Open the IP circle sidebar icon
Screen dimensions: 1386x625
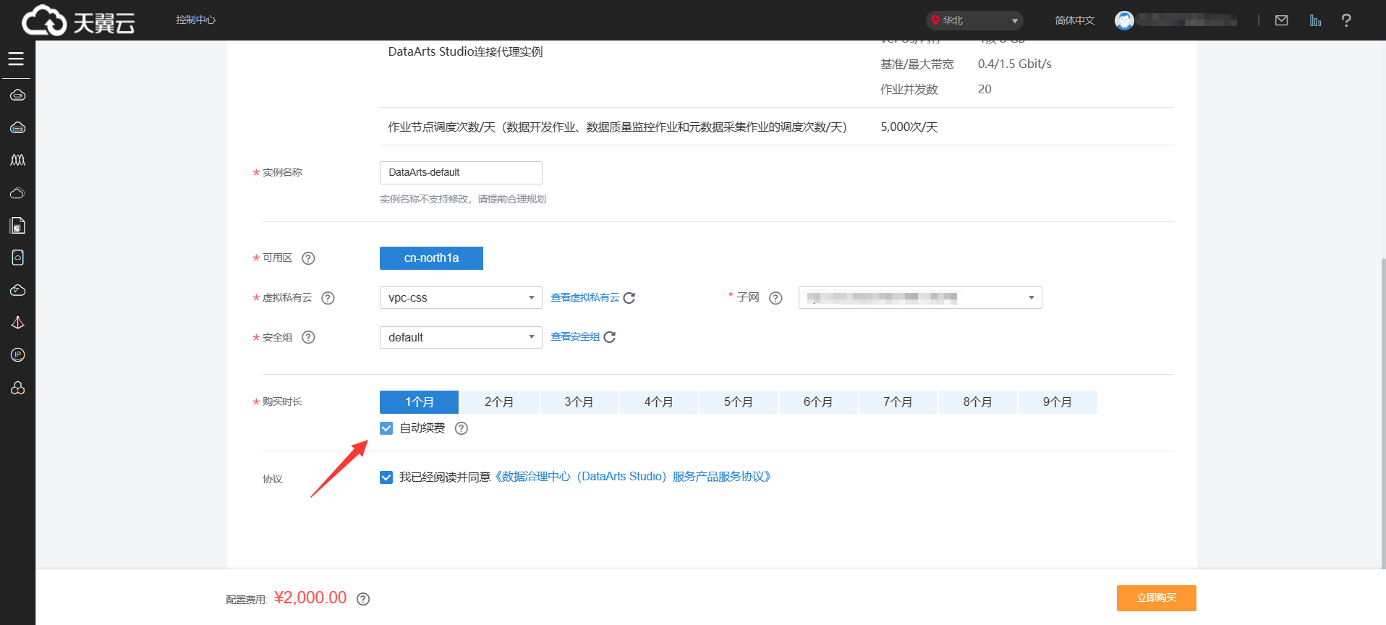pyautogui.click(x=17, y=354)
